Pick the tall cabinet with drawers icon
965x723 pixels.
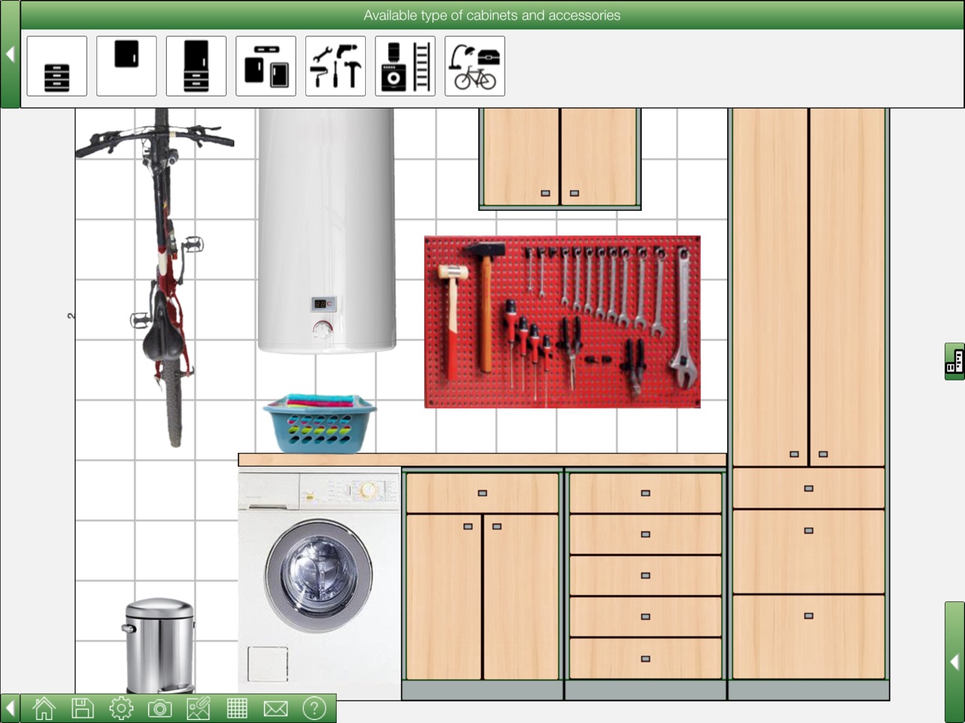click(x=196, y=66)
